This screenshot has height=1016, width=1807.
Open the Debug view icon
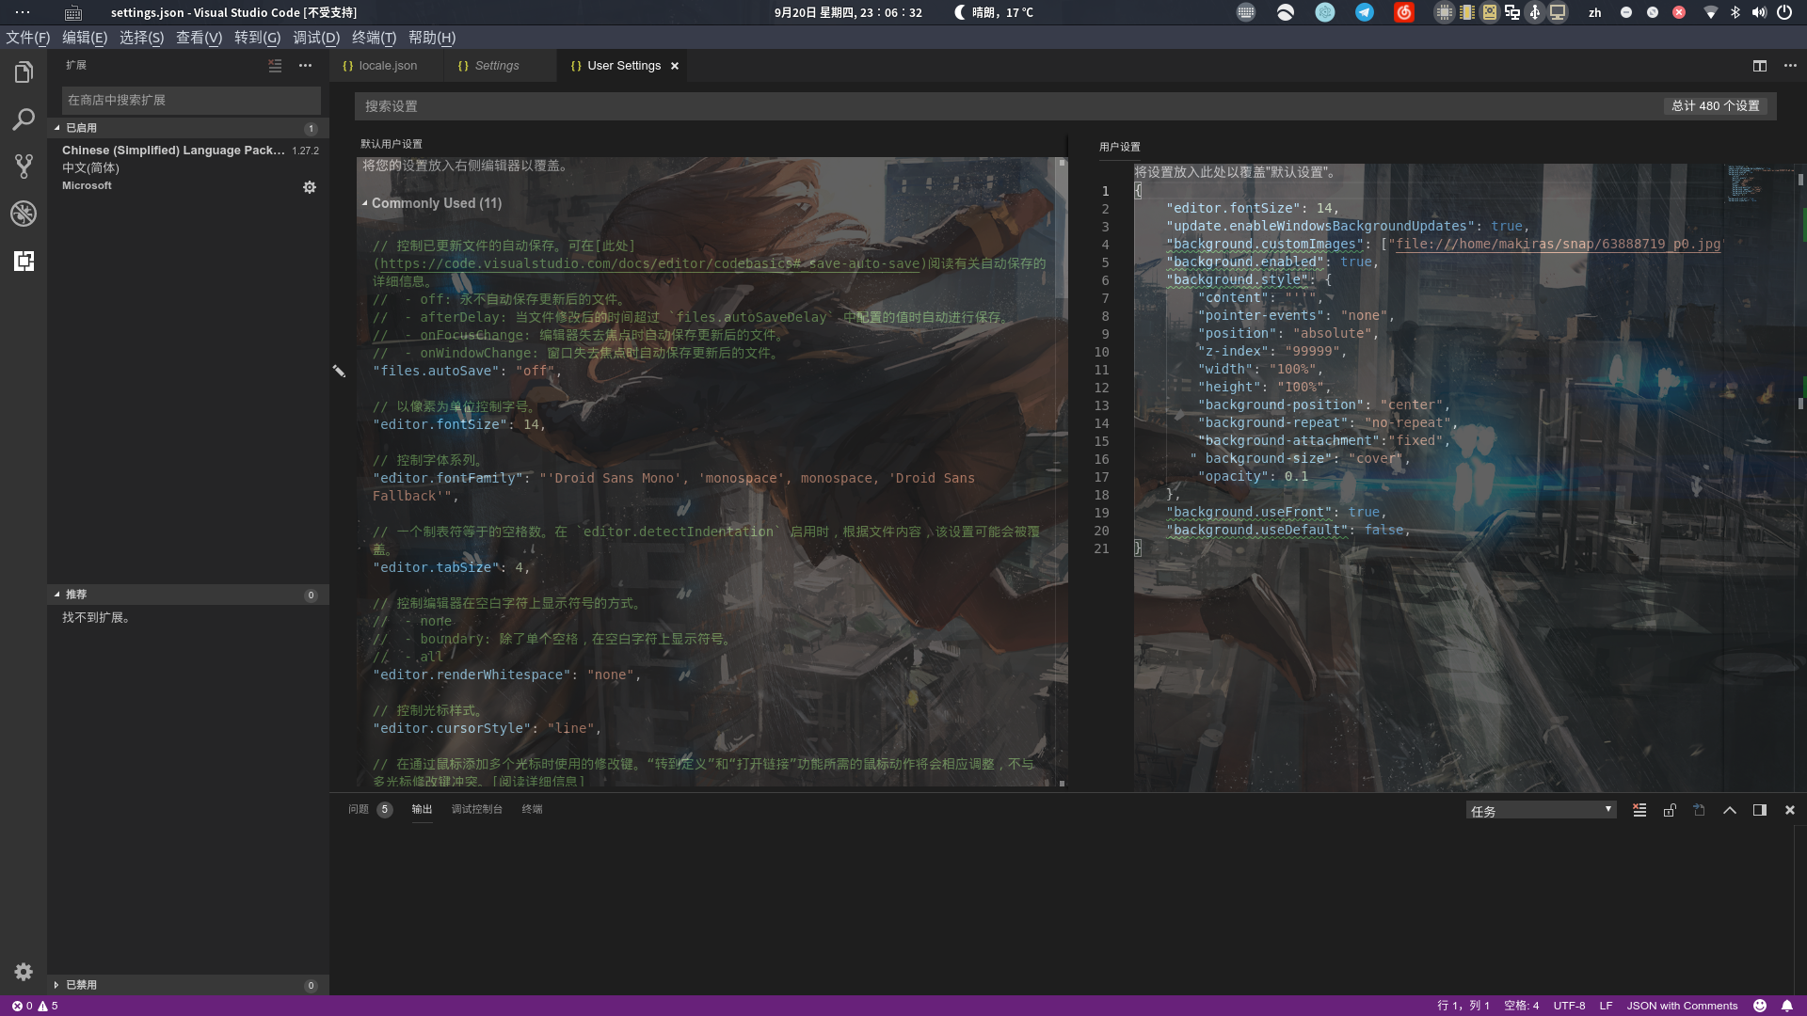pos(24,214)
